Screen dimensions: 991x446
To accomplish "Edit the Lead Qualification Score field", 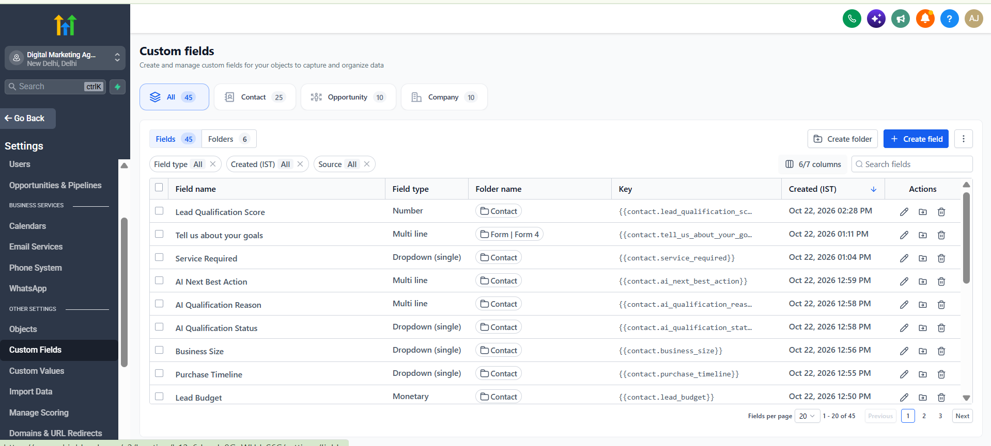I will [904, 212].
